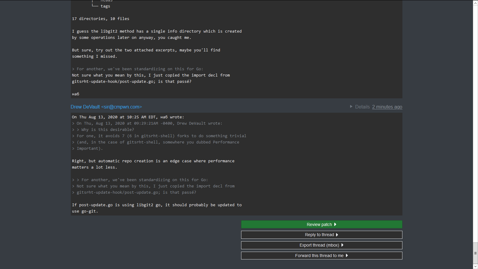
Task: Click the scrollbar up arrow
Action: 475,3
